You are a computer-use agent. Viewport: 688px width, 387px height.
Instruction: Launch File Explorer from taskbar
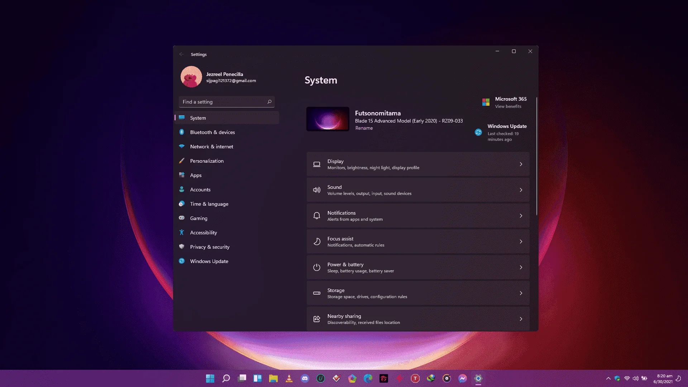tap(273, 378)
